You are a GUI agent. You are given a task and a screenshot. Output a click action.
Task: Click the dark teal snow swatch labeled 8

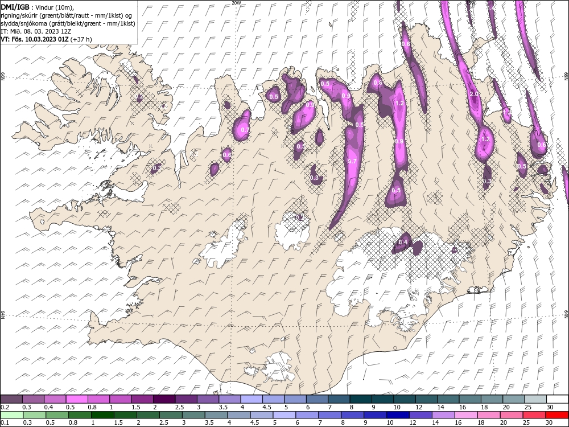pos(361,400)
